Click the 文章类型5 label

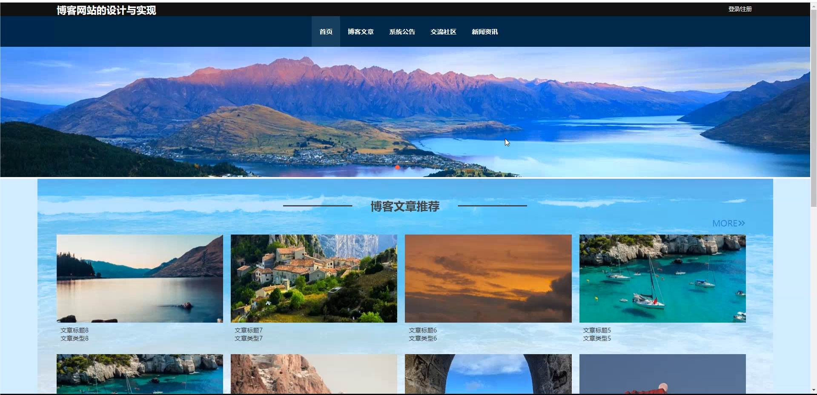click(597, 338)
